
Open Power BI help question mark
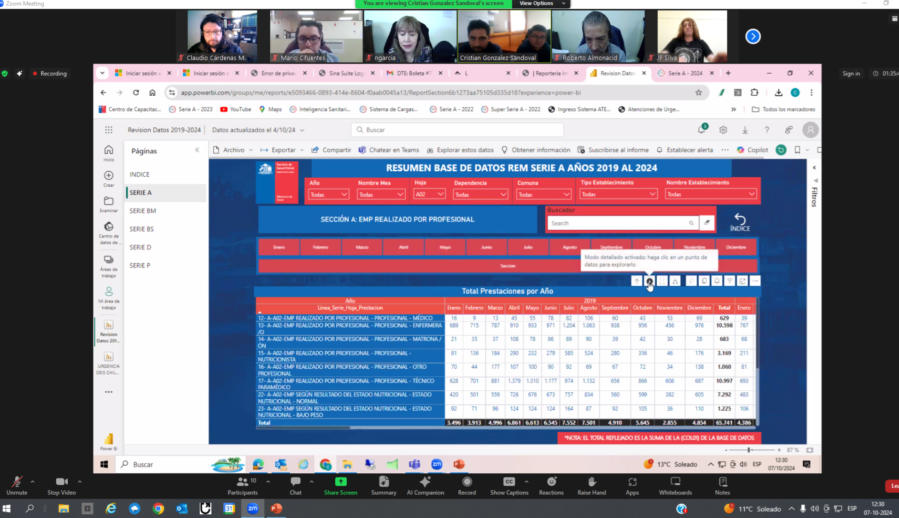767,130
